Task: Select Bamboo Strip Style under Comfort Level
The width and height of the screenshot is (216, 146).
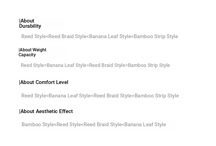Action: [157, 96]
